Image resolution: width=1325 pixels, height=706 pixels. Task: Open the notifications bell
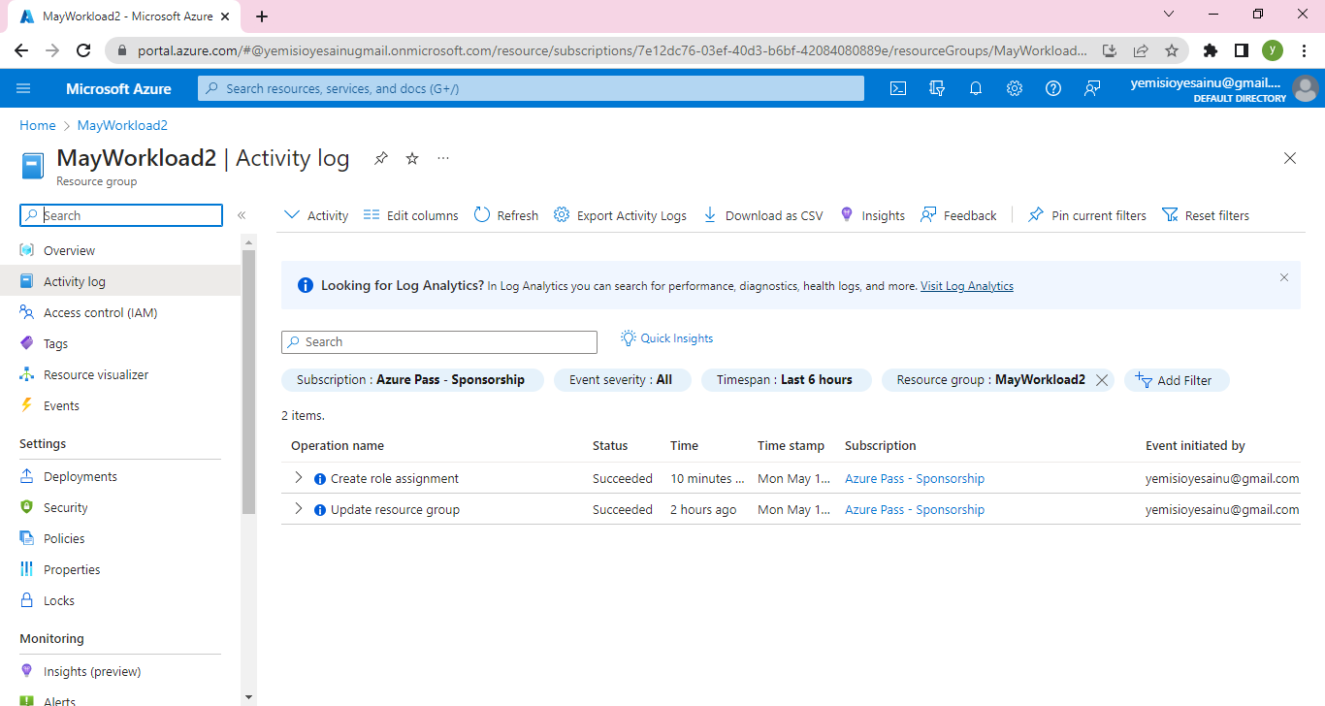(x=976, y=88)
